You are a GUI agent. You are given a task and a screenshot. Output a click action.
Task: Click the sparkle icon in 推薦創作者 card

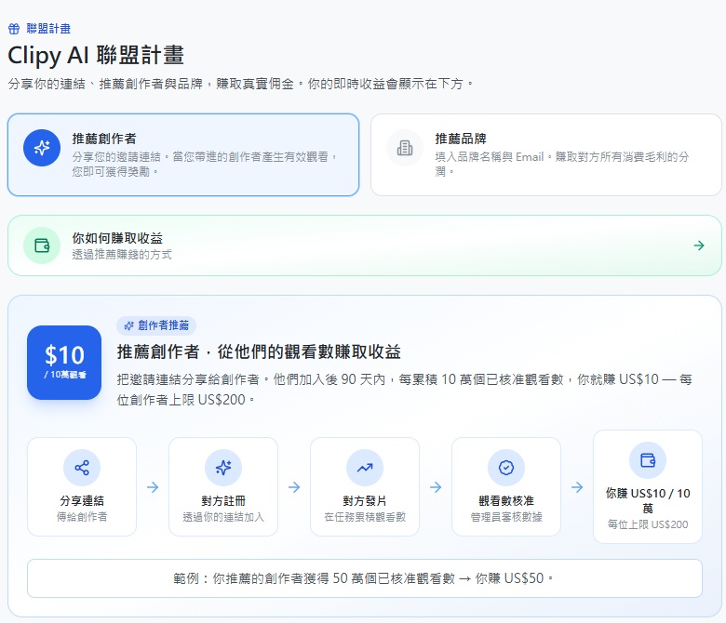(42, 148)
